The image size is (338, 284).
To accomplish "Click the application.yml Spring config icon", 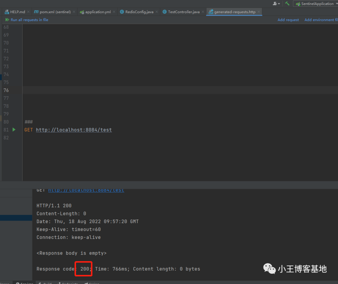I will pos(82,12).
